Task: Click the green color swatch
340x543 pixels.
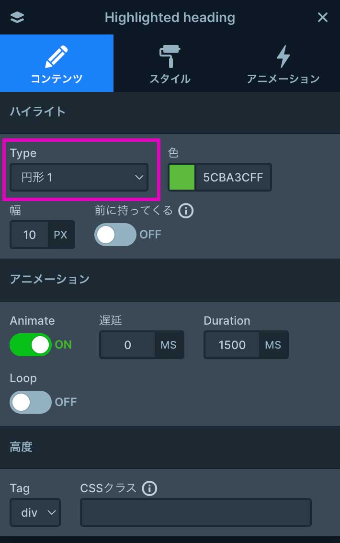Action: [182, 178]
